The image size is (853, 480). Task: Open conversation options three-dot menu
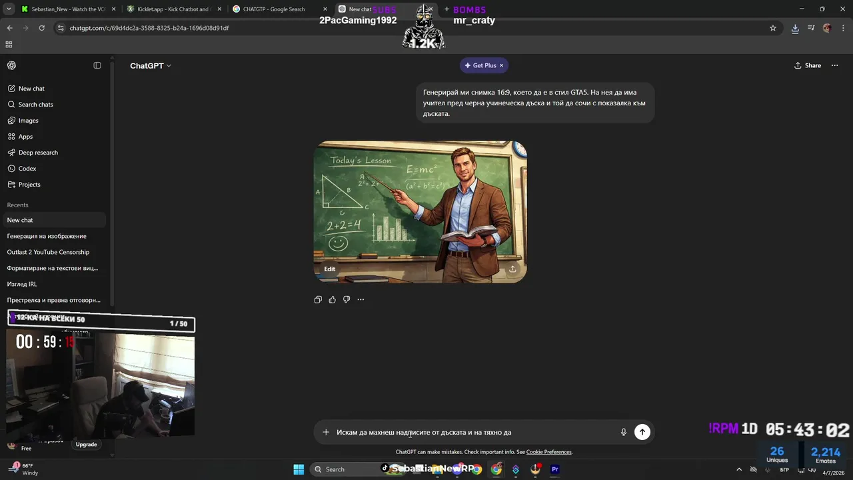[x=834, y=65]
